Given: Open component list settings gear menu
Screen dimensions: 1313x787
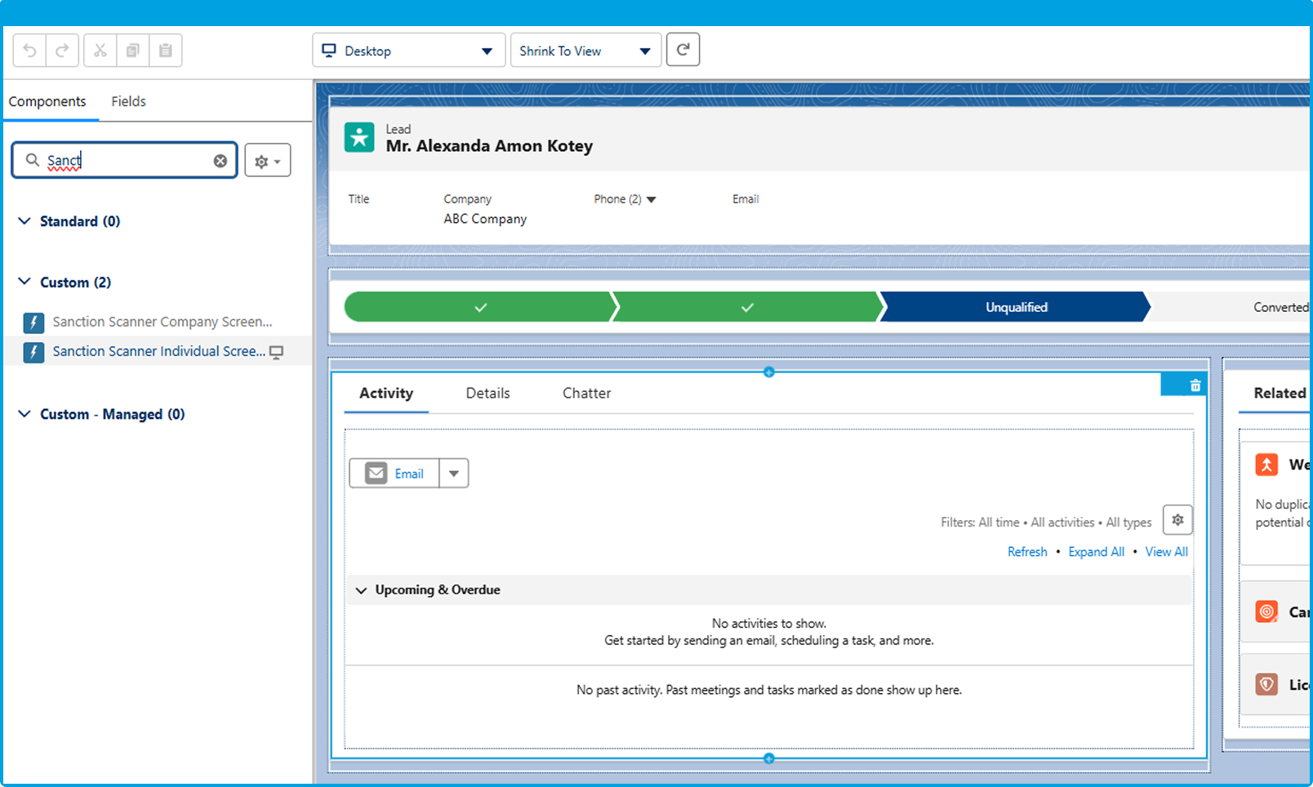Looking at the screenshot, I should (x=268, y=161).
